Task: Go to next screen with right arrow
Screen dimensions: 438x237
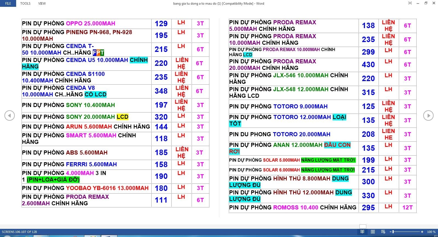Action: [x=428, y=115]
